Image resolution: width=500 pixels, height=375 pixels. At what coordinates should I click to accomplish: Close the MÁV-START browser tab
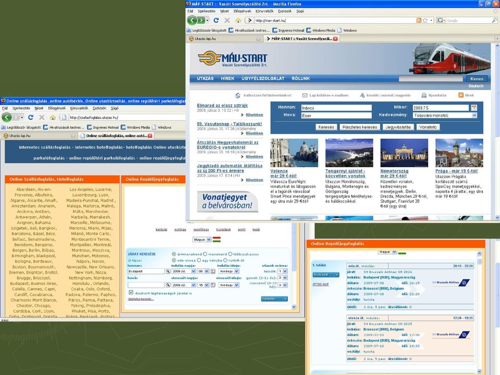[x=335, y=39]
